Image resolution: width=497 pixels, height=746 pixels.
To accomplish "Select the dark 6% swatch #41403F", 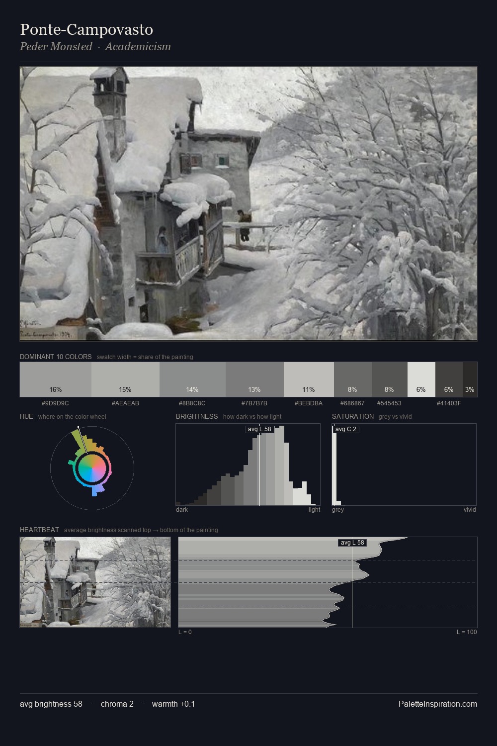I will point(449,379).
